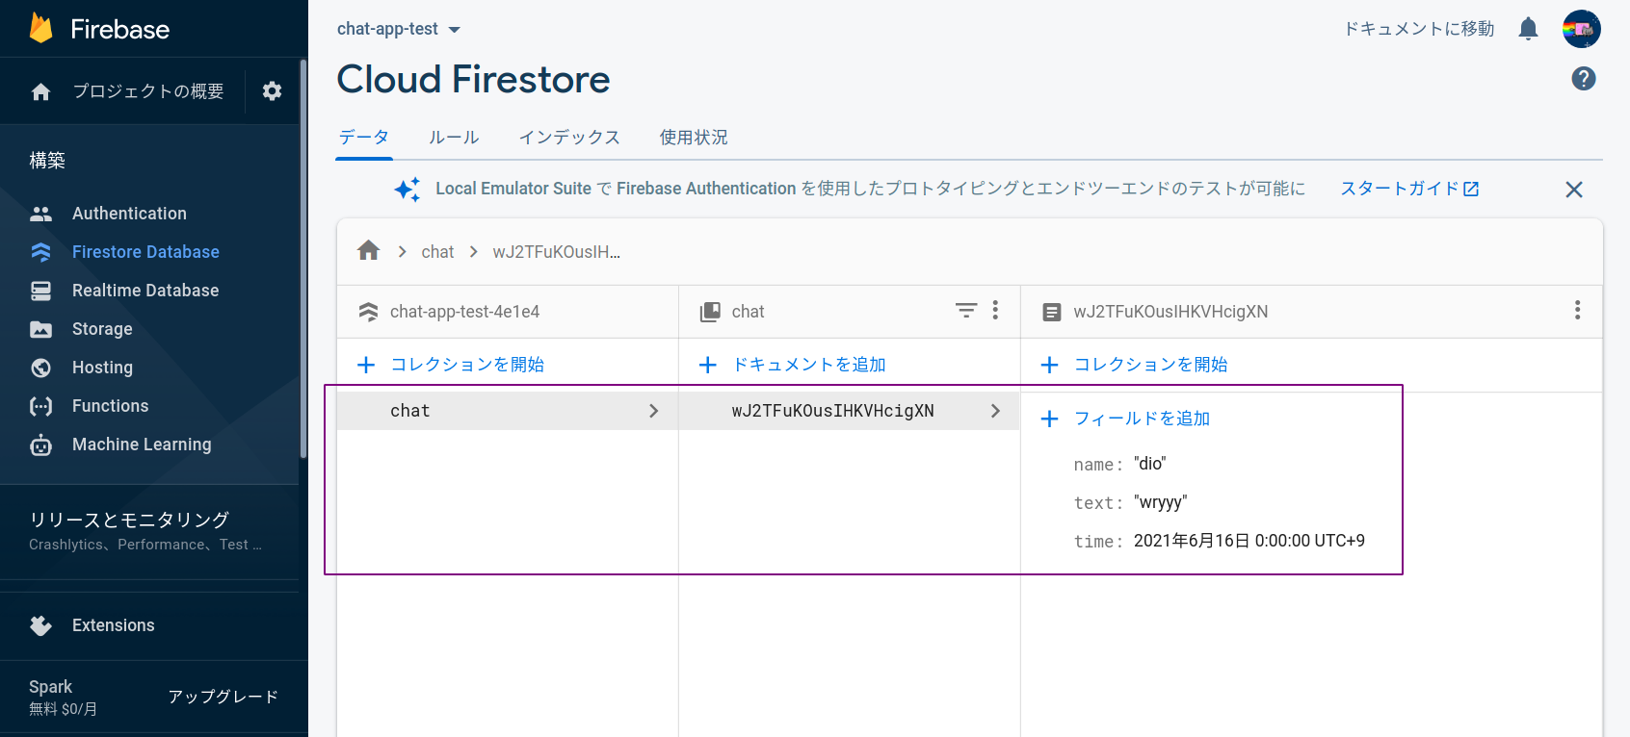Click wJ2TFuKOusIH... breadcrumb item

point(556,252)
